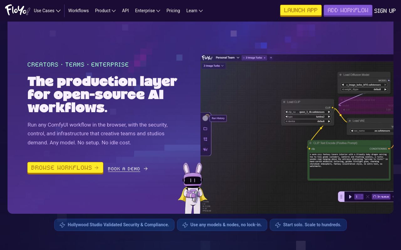Open Z-Image Turbo workflow dropdown on canvas
This screenshot has width=401, height=250.
click(214, 66)
